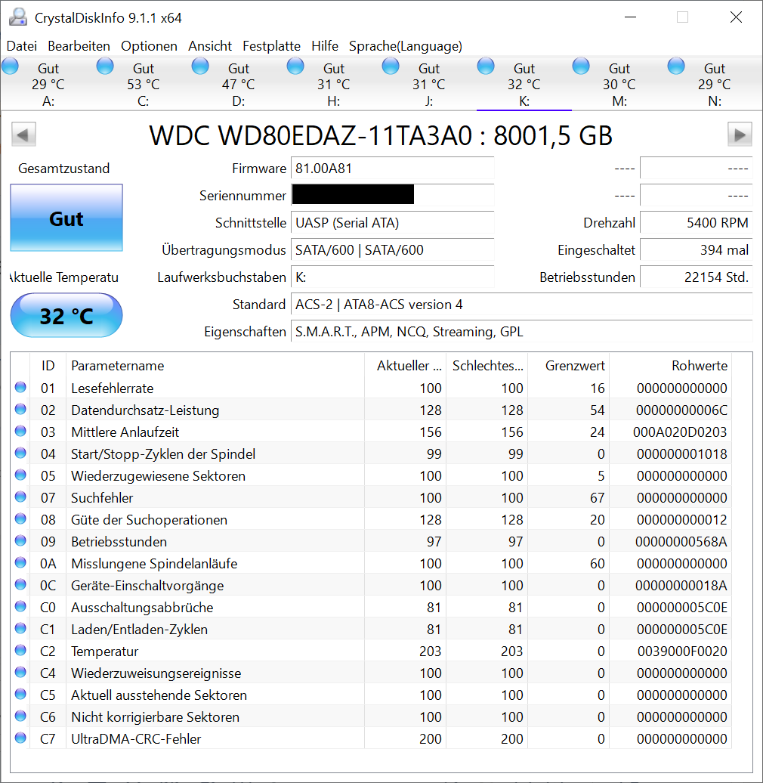
Task: Click the redacted Seriennummer field
Action: click(393, 195)
